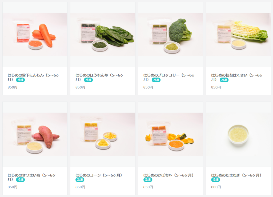Click the 冷凍 badge on the carrot product
Viewport: 273px width, 197px height.
[20, 80]
